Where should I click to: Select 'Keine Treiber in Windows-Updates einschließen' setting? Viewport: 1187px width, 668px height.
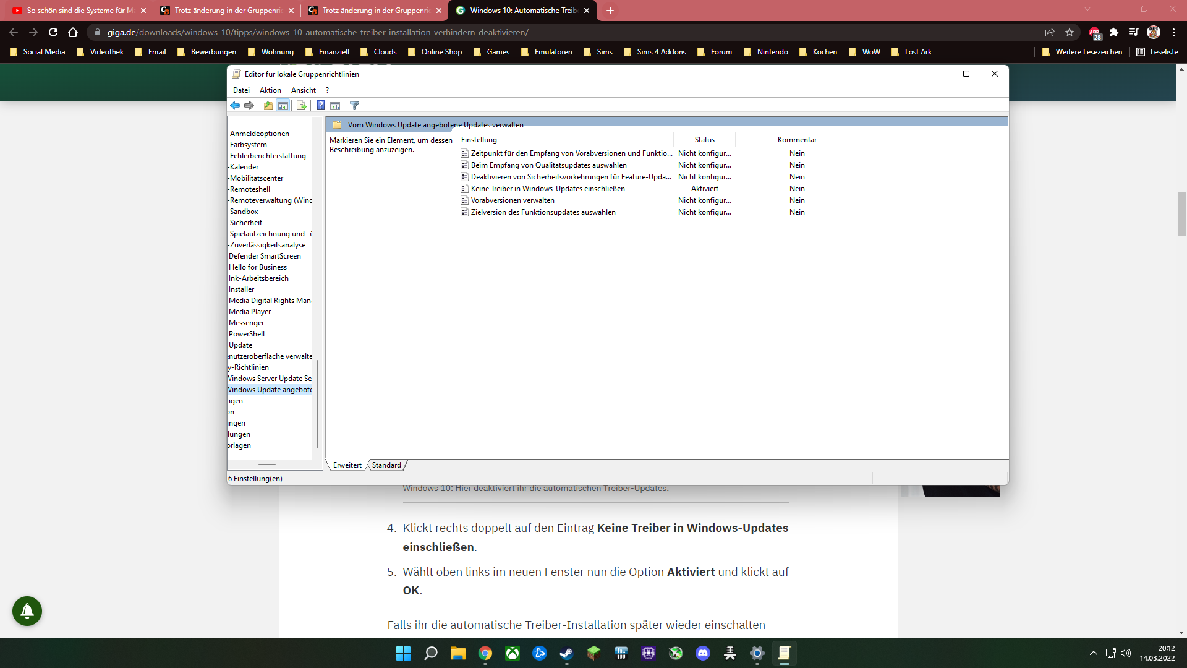(x=547, y=189)
